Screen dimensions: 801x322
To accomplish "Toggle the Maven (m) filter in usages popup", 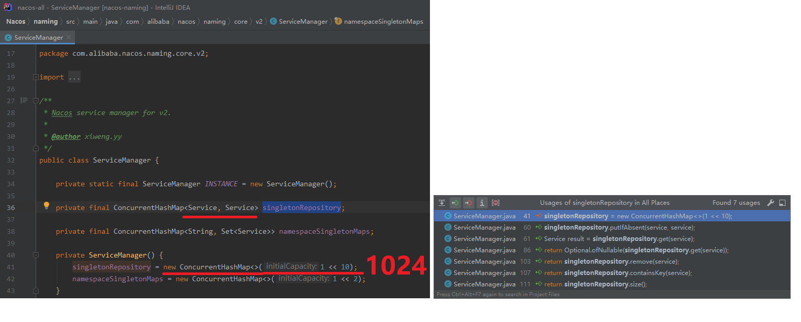I will (496, 203).
